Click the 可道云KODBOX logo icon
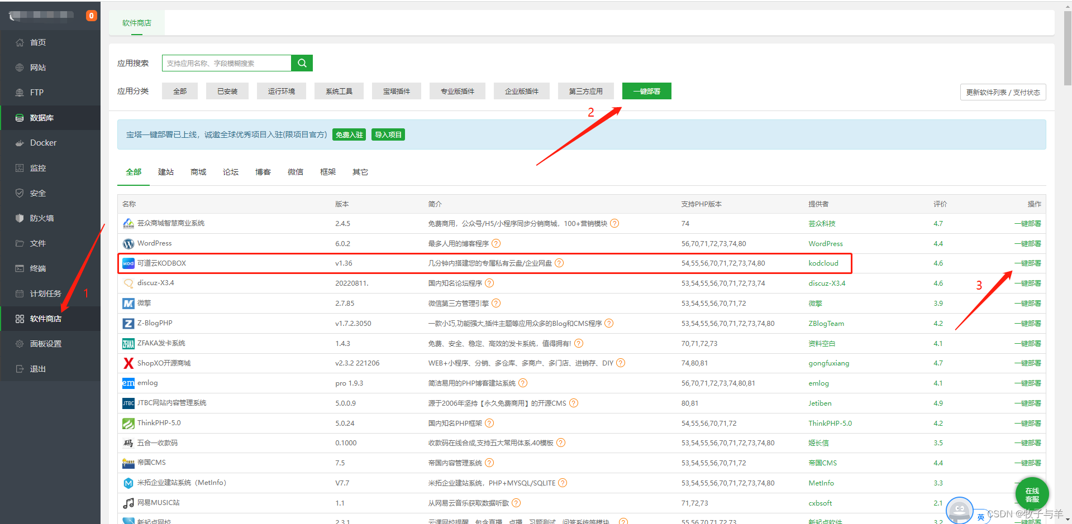The width and height of the screenshot is (1072, 524). 128,263
